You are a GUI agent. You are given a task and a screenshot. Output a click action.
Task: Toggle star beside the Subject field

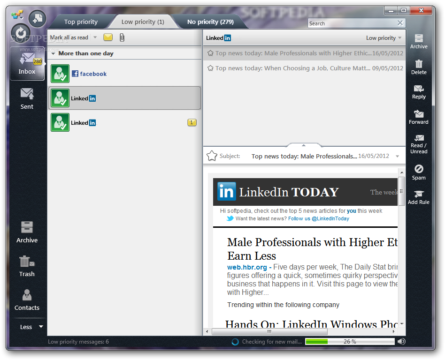[212, 156]
